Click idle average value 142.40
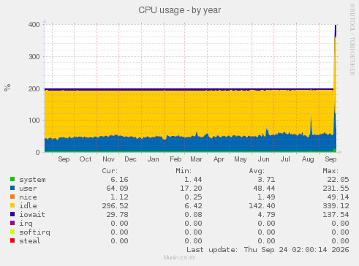The width and height of the screenshot is (359, 266). [x=262, y=206]
